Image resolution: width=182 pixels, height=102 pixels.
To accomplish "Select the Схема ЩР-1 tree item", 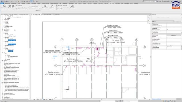I will point(11,51).
